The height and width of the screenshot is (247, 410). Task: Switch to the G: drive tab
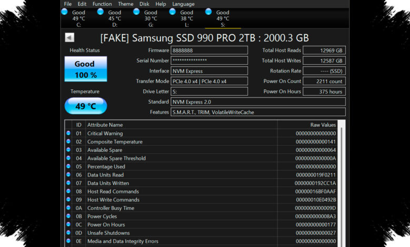(x=151, y=18)
